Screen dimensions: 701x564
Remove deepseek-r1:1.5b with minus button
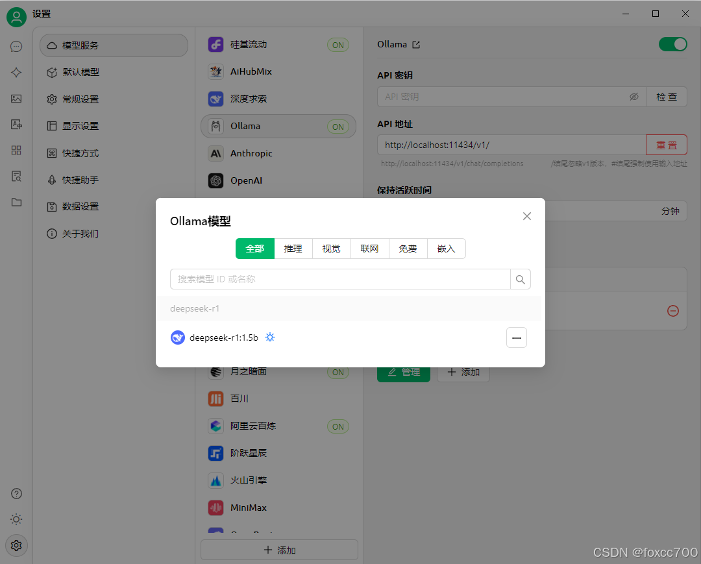click(x=517, y=338)
